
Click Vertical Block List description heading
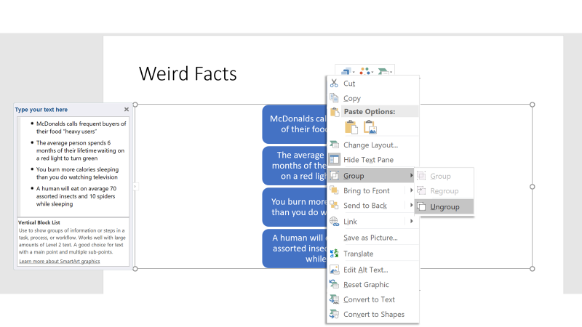click(x=39, y=222)
